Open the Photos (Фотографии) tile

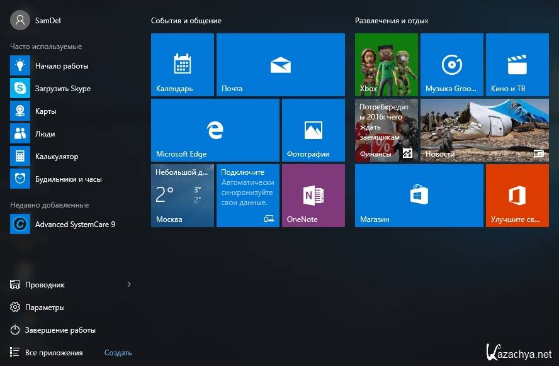313,130
